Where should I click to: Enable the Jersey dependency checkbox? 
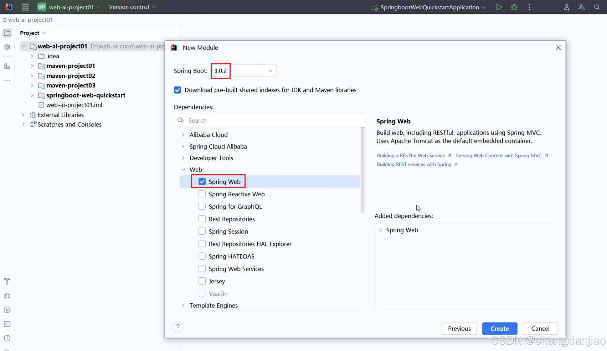pos(202,281)
